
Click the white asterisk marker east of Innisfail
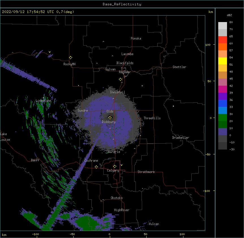tap(142, 86)
